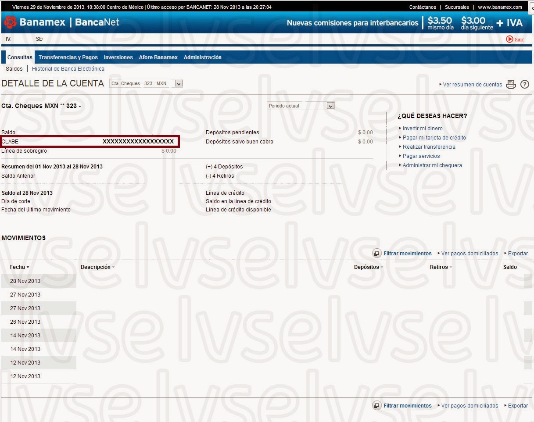Click top Exportar link

point(518,254)
